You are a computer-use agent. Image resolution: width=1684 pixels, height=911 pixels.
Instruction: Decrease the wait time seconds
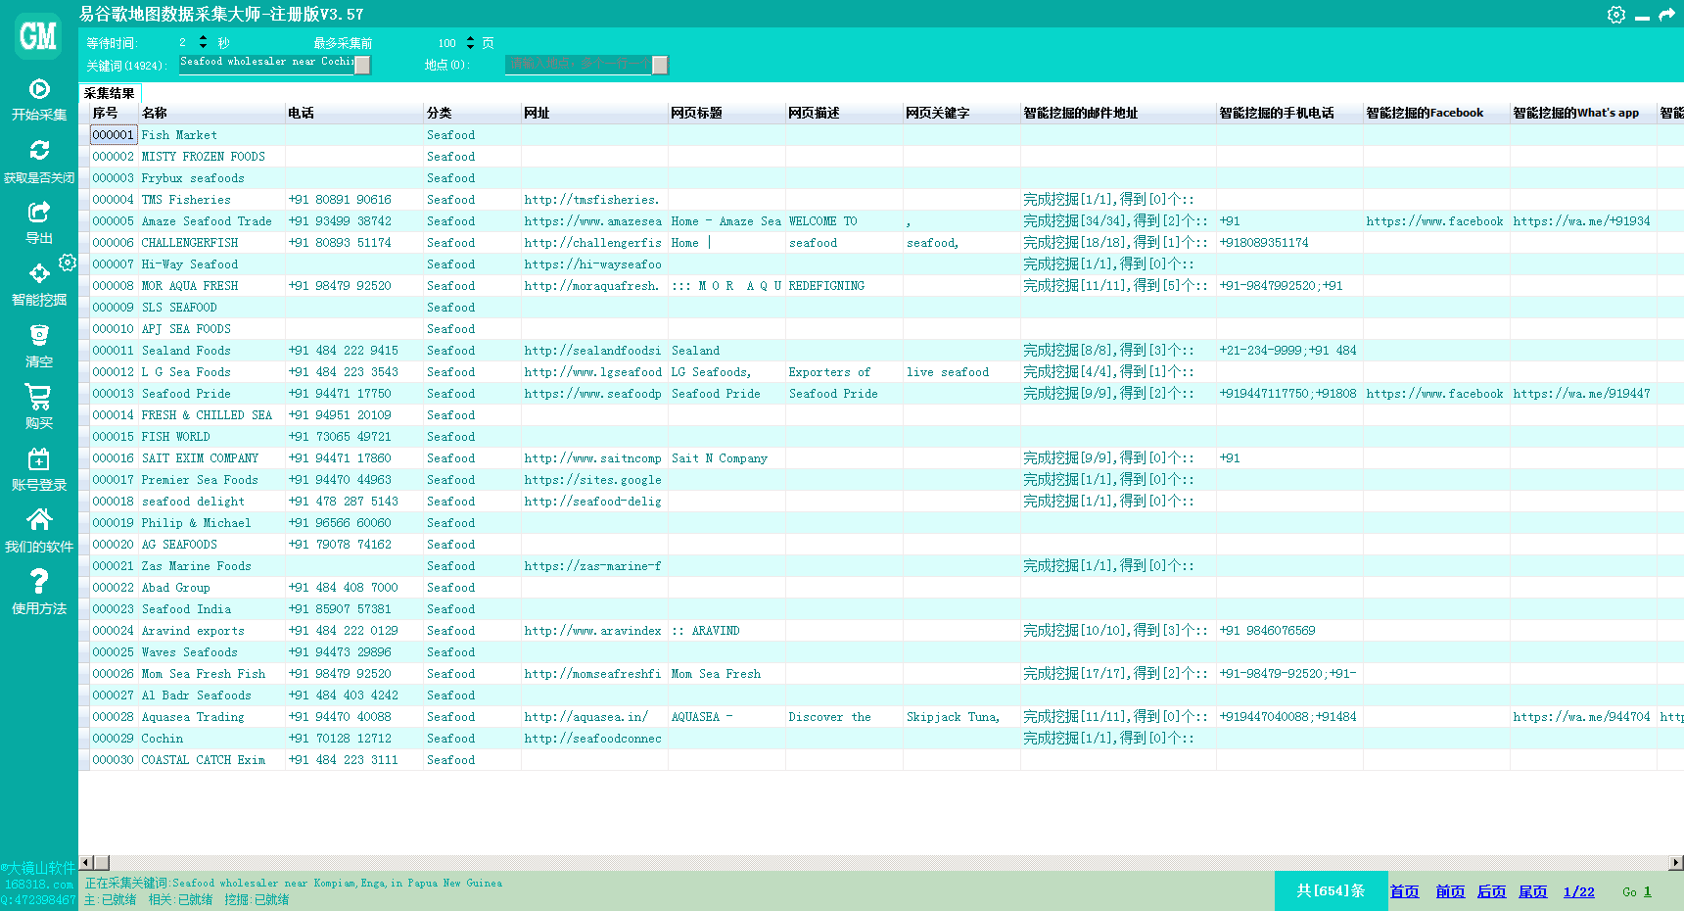(203, 46)
